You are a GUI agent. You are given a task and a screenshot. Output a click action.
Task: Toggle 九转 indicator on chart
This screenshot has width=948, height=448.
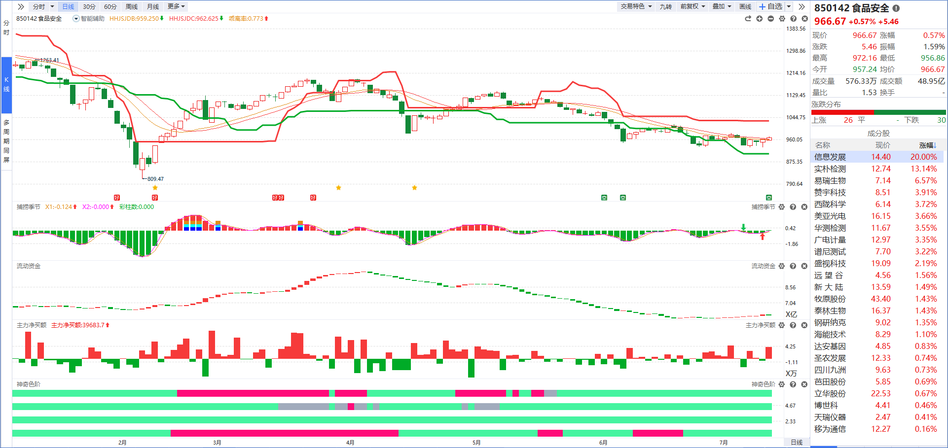coord(666,6)
